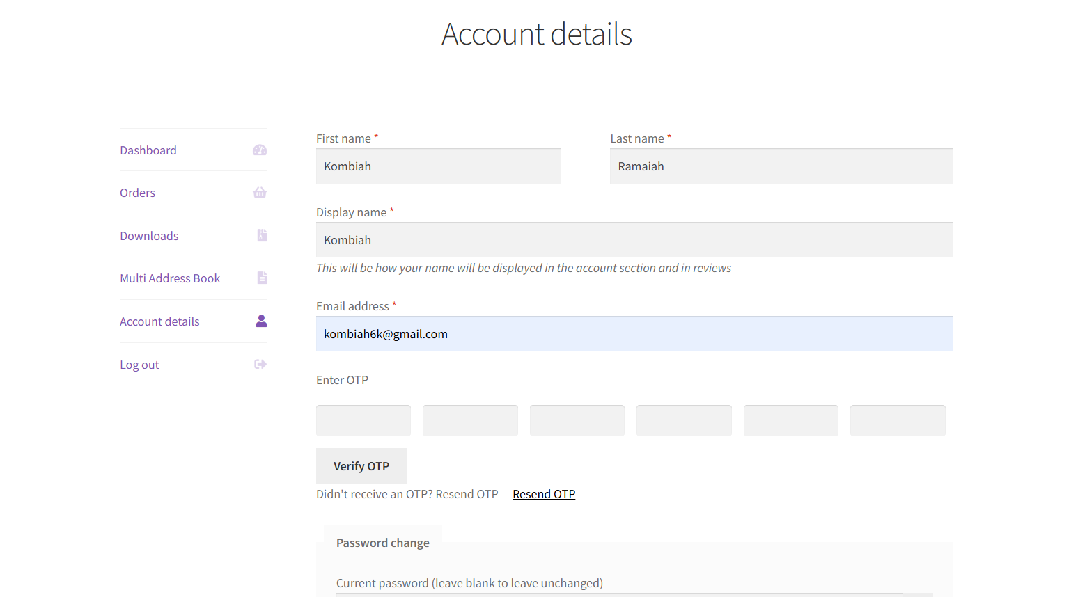Select the Log out text link
This screenshot has height=597, width=1071.
coord(139,365)
